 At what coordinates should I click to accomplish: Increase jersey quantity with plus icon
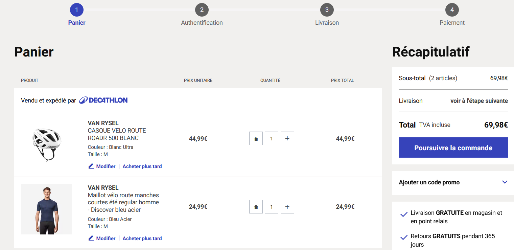[x=287, y=207]
